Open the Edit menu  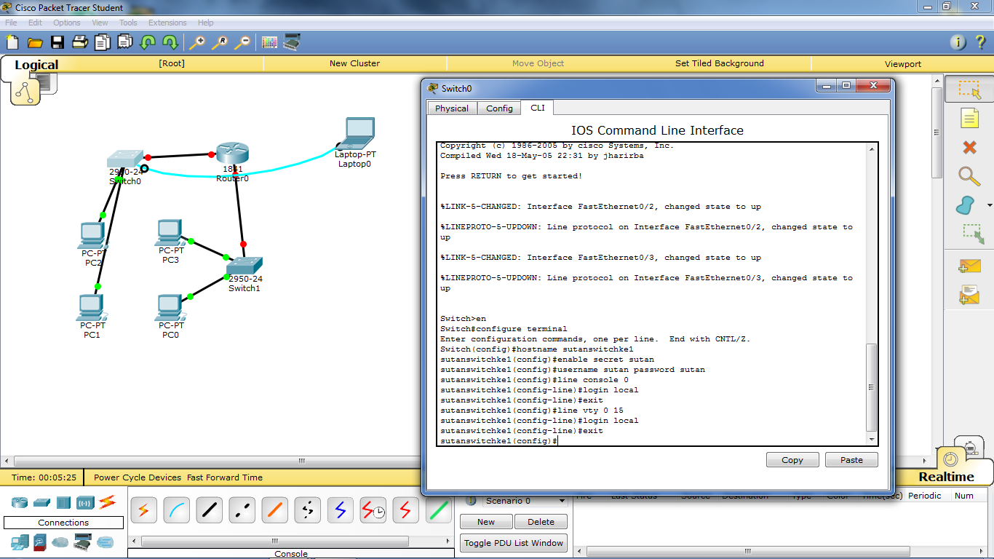point(35,23)
